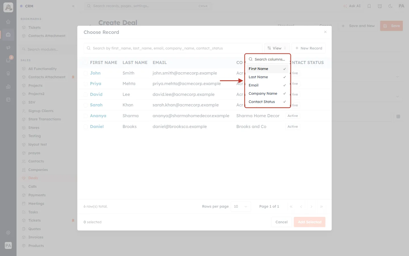Viewport: 409px width, 256px height.
Task: Check the row checkbox for Ananya
Action: (x=85, y=116)
